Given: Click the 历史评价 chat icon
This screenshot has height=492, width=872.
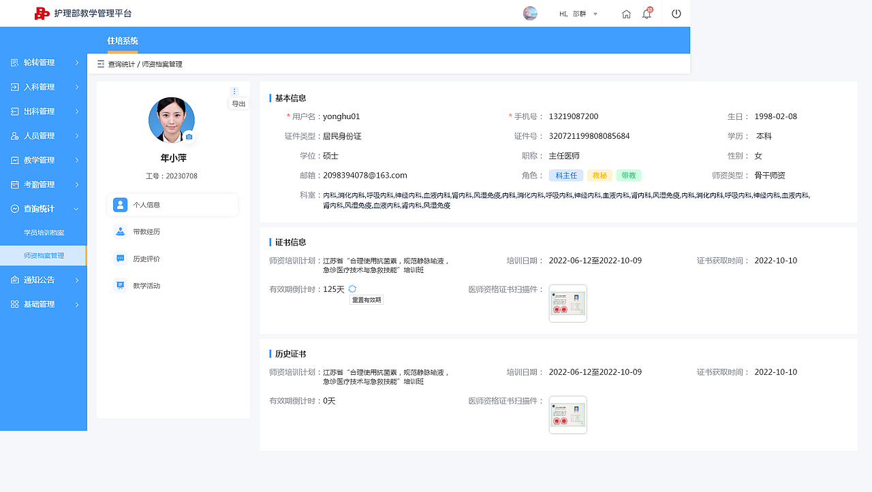Looking at the screenshot, I should (x=121, y=259).
